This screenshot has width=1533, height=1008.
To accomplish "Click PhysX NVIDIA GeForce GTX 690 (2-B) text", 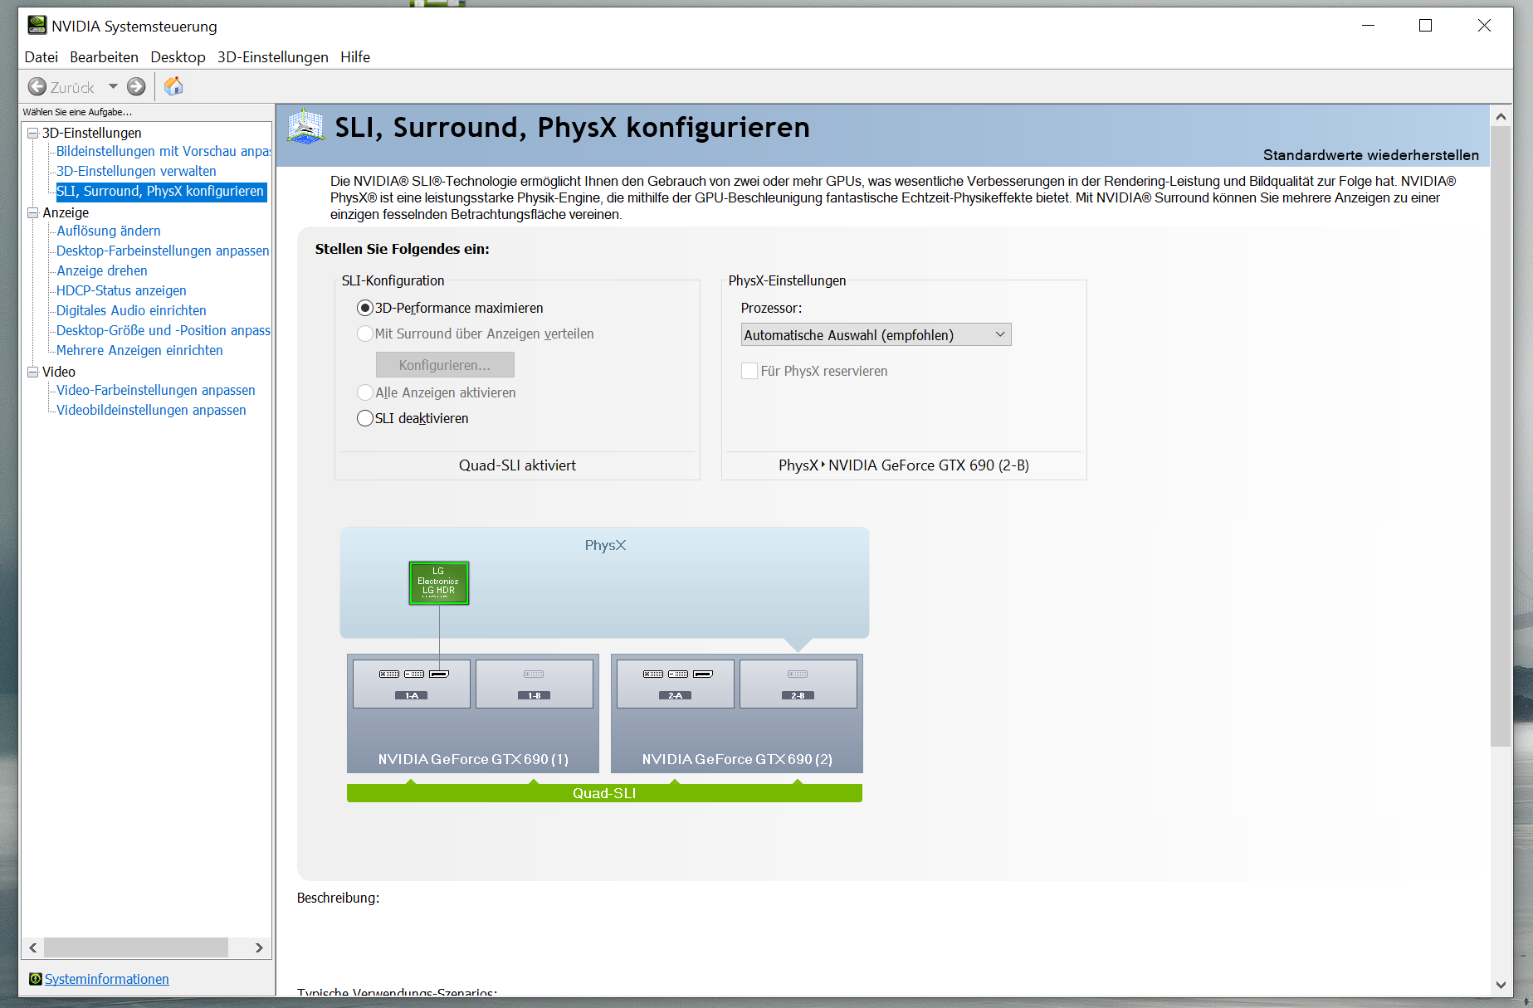I will (x=904, y=465).
